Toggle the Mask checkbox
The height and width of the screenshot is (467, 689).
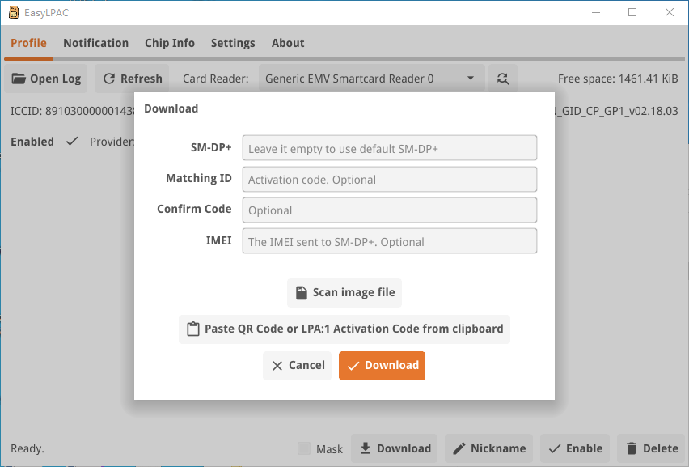click(x=304, y=448)
